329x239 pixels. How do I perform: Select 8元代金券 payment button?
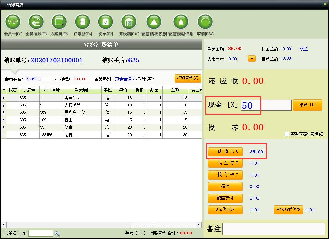tap(225, 210)
